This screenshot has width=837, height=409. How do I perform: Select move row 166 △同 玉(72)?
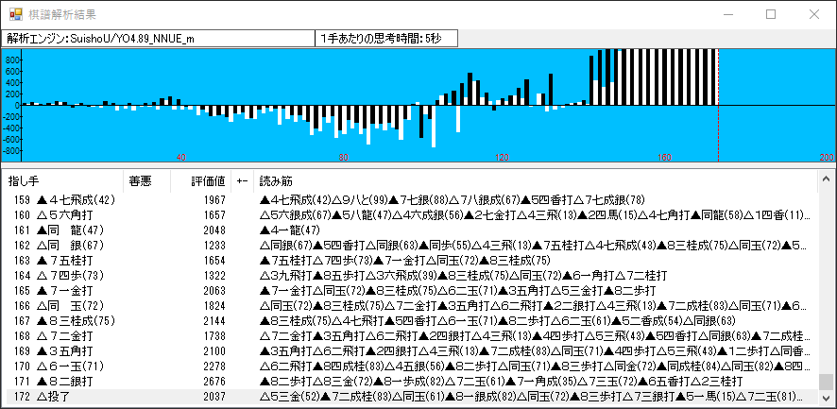point(410,305)
